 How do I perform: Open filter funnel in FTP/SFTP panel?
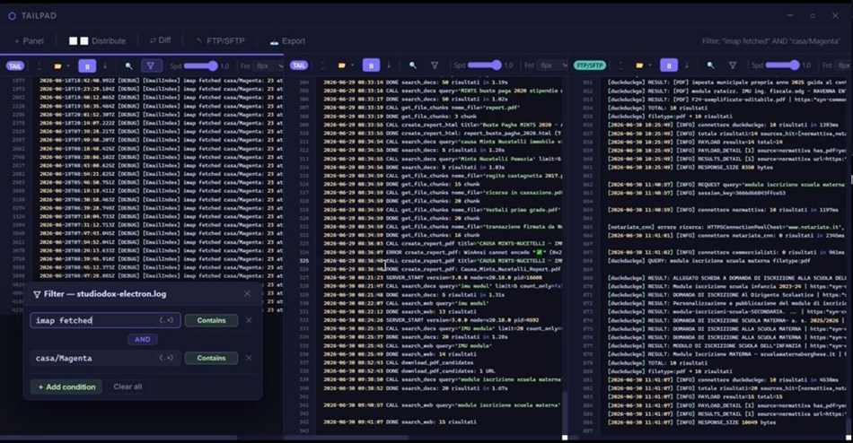click(x=733, y=65)
